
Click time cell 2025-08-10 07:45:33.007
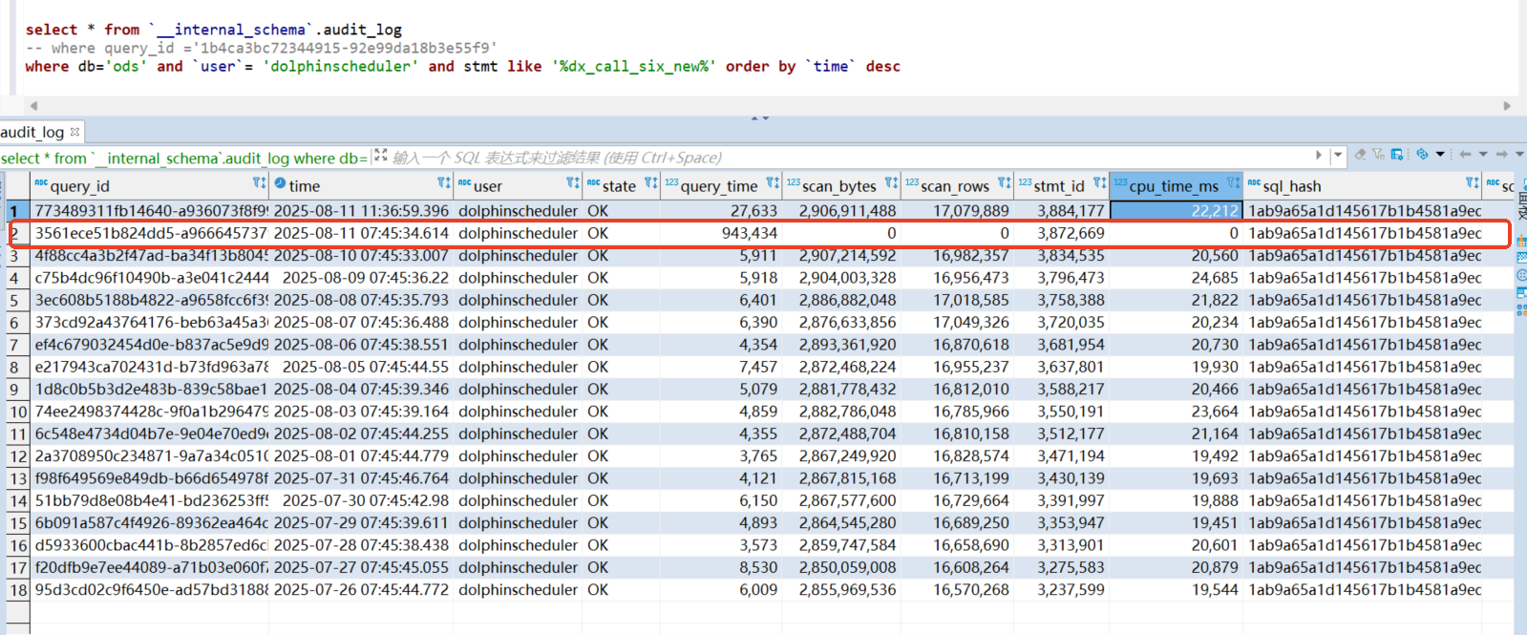(361, 255)
